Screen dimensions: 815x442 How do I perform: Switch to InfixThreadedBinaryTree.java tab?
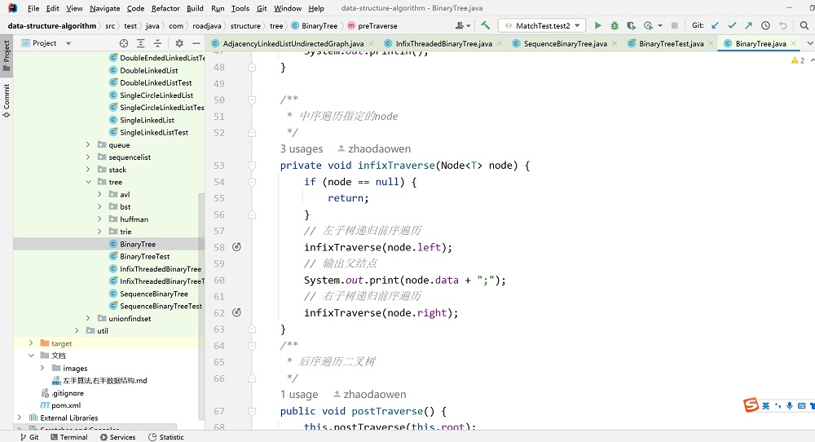point(443,44)
